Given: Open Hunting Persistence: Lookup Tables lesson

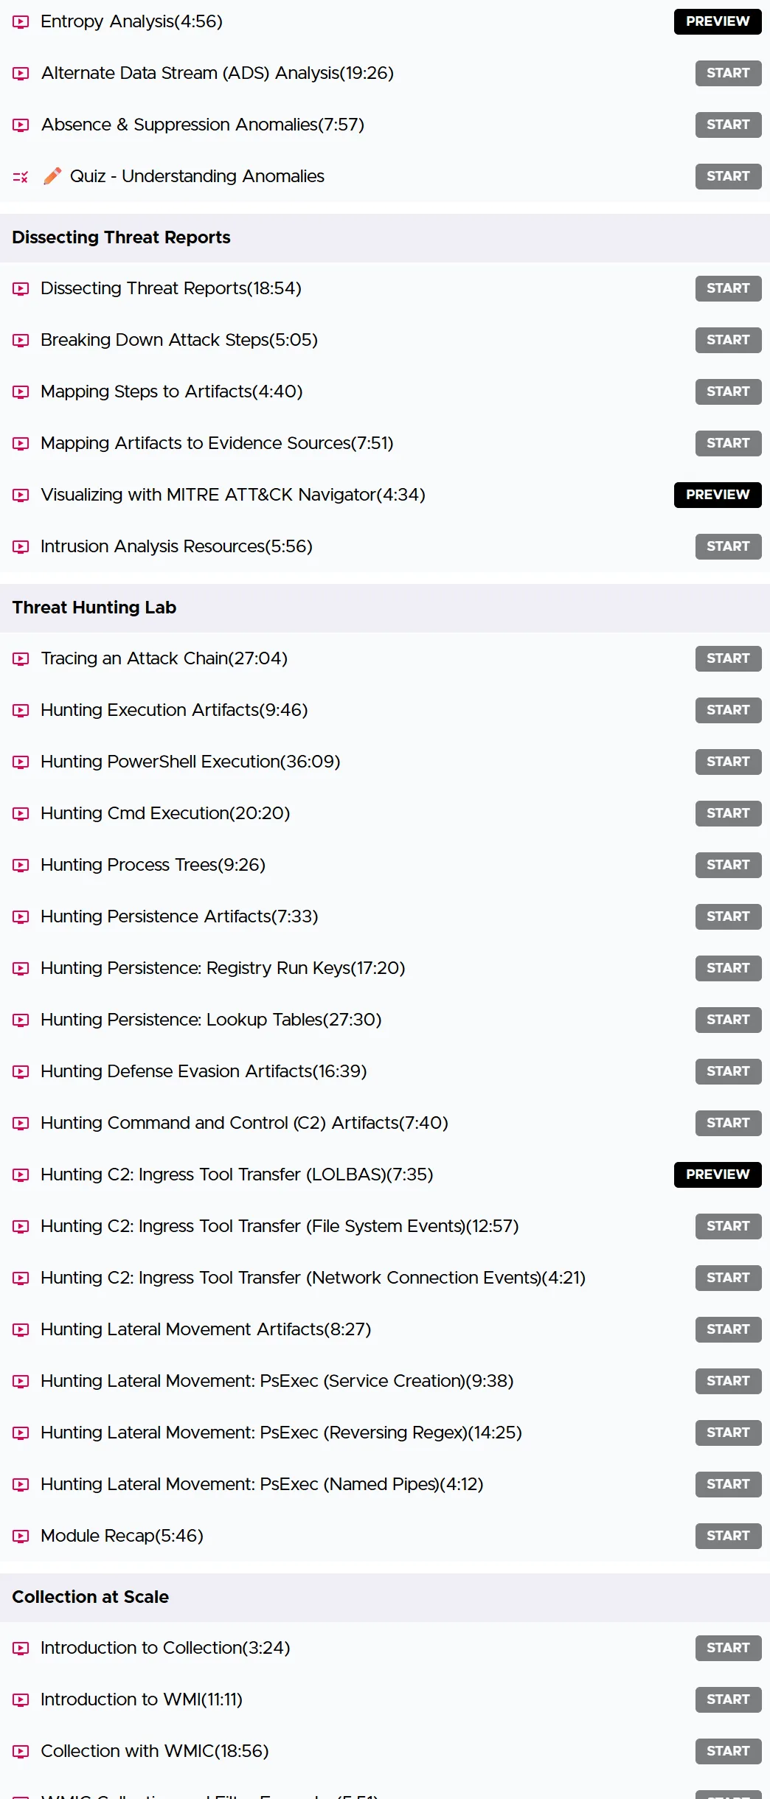Looking at the screenshot, I should click(x=211, y=1020).
